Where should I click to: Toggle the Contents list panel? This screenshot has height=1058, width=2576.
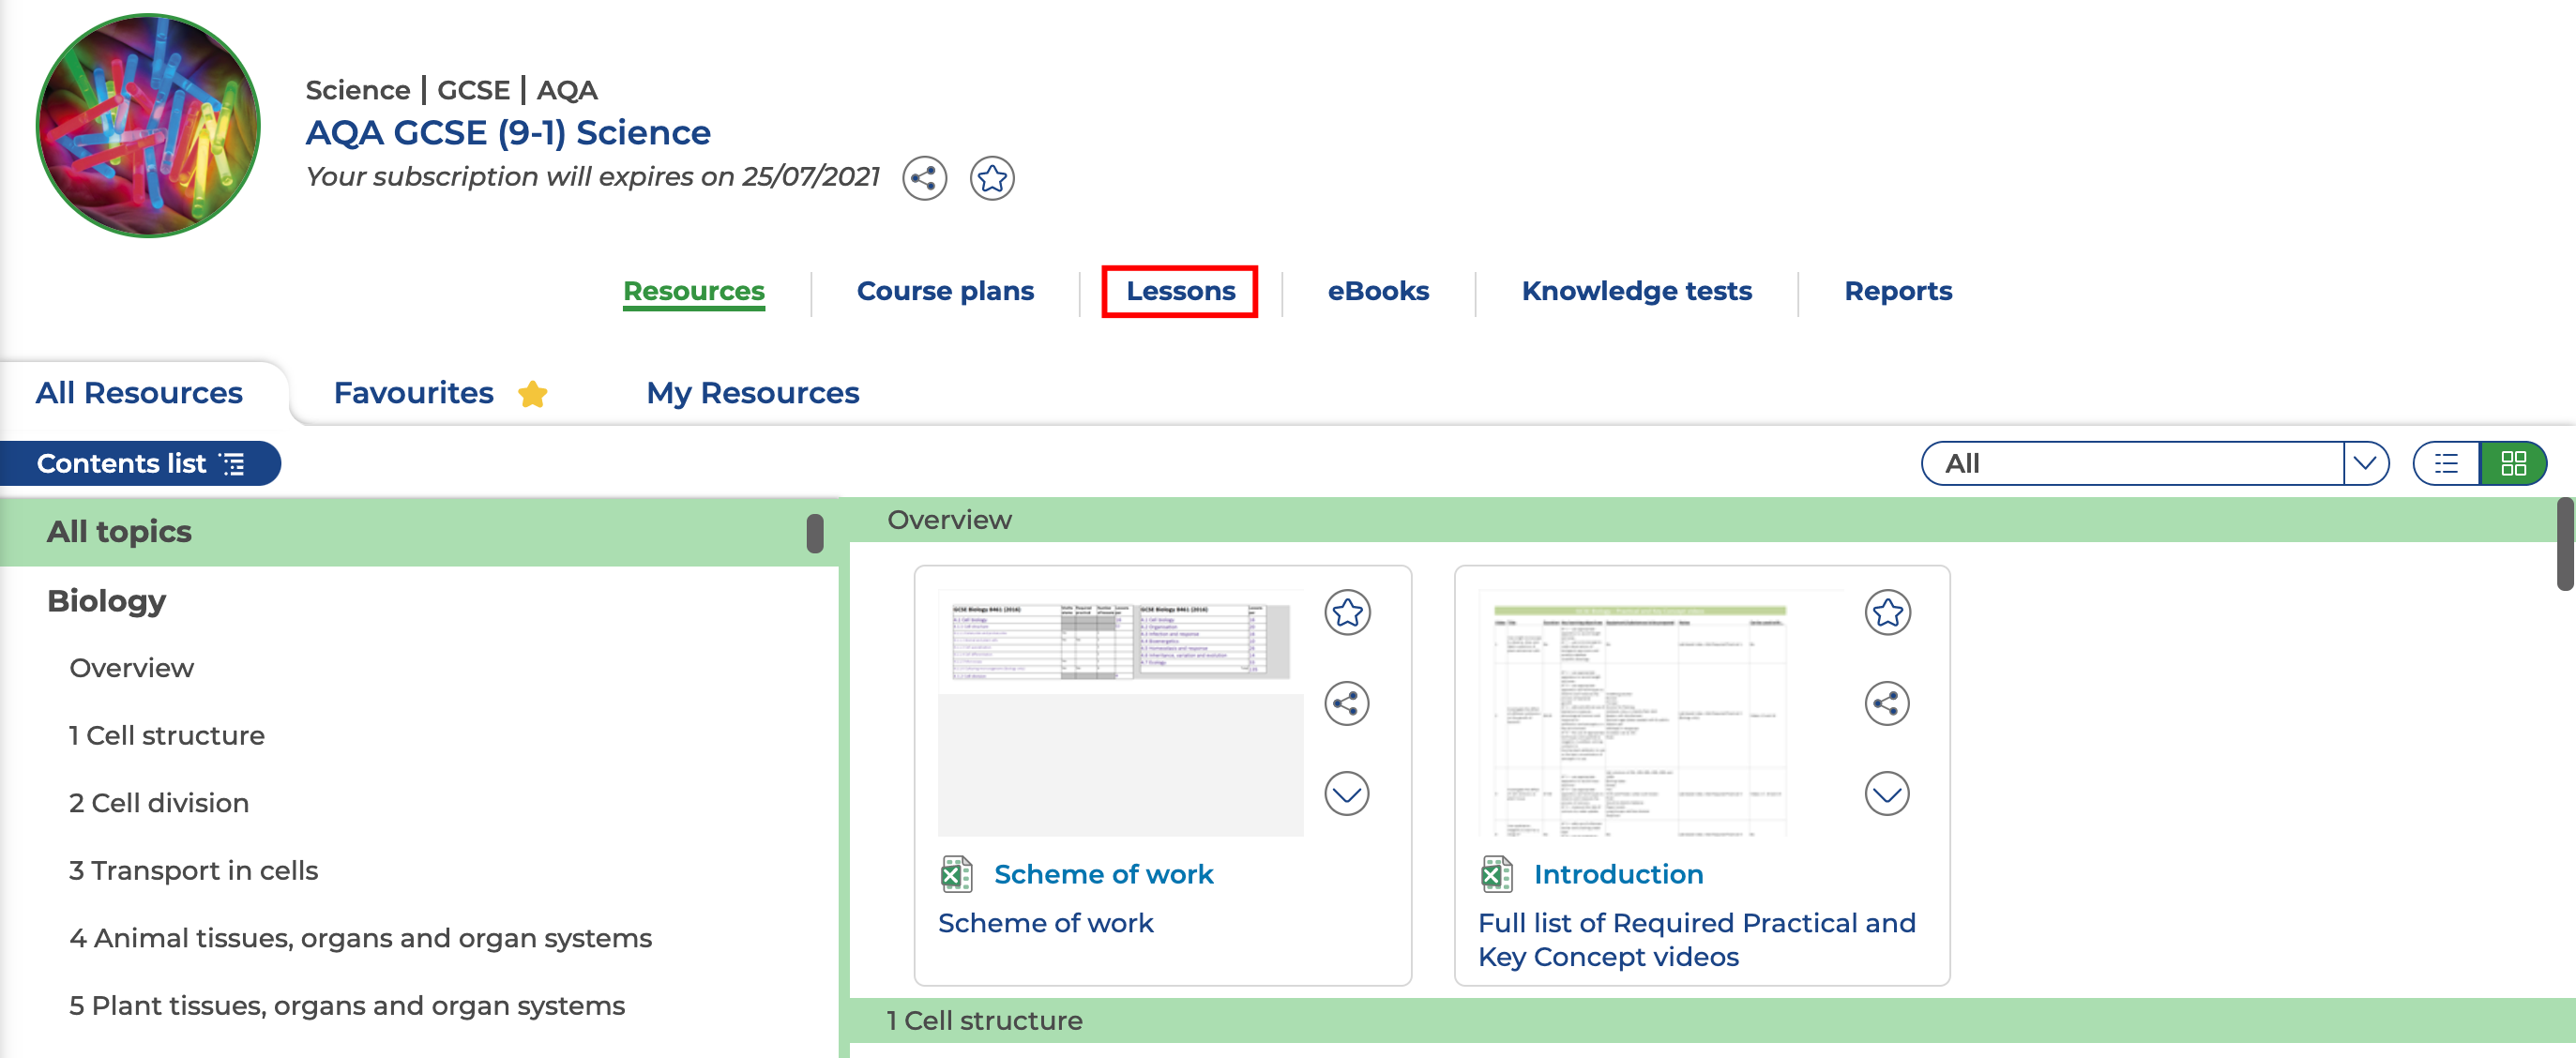pos(140,463)
